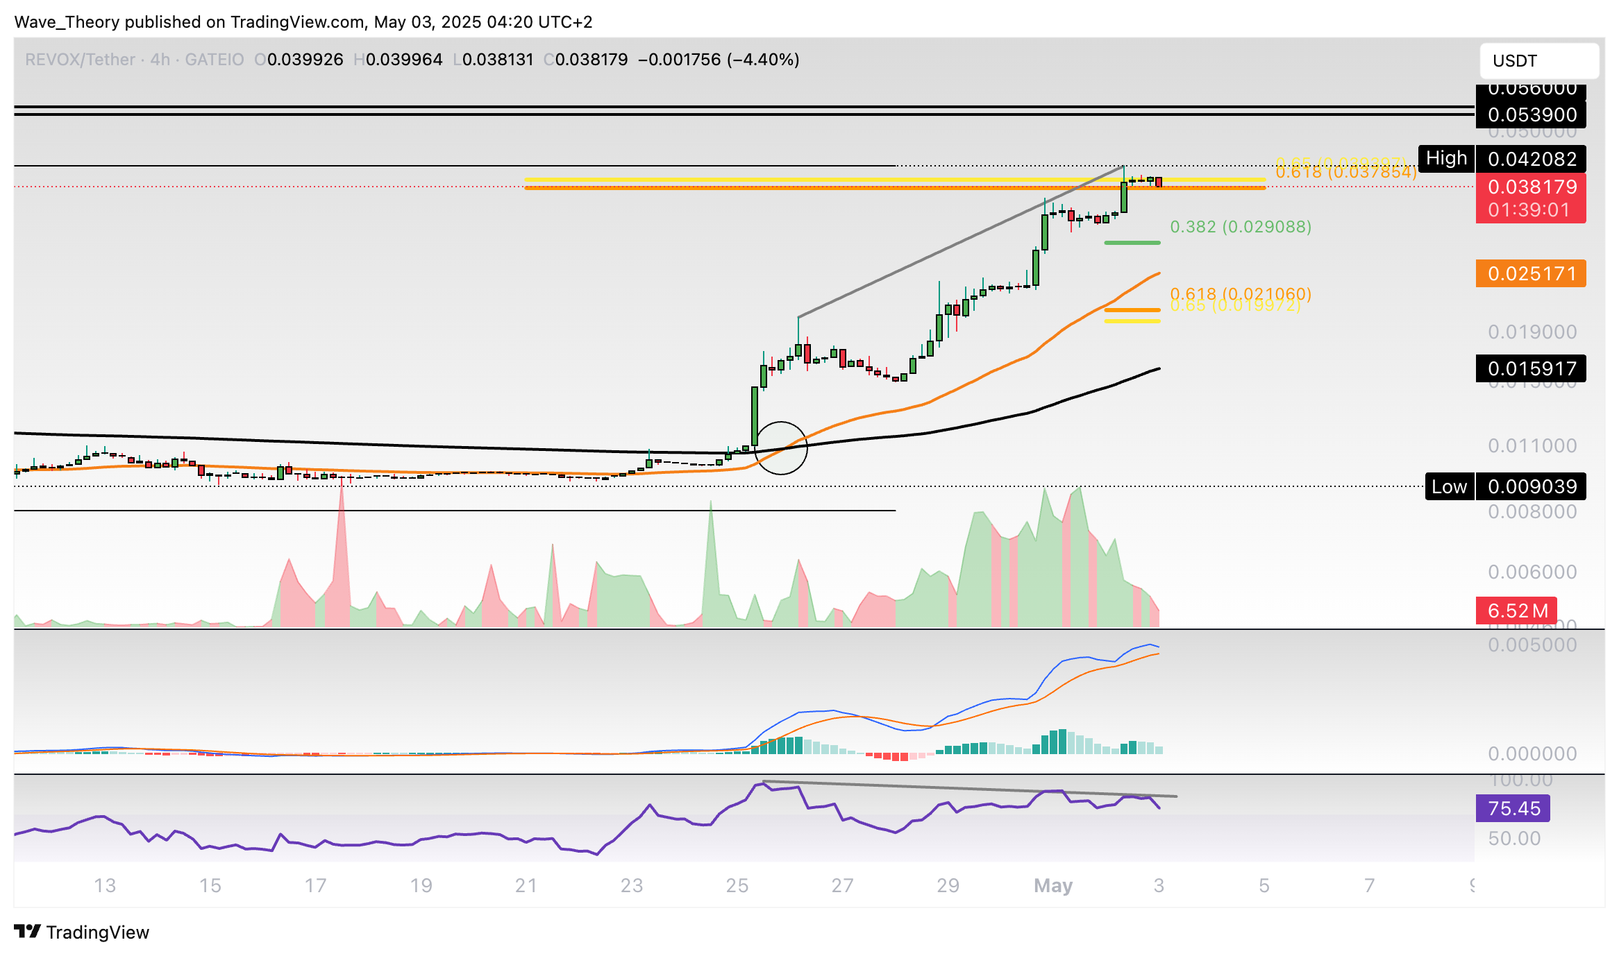
Task: Click the 0.053900 resistance price label
Action: pos(1531,114)
